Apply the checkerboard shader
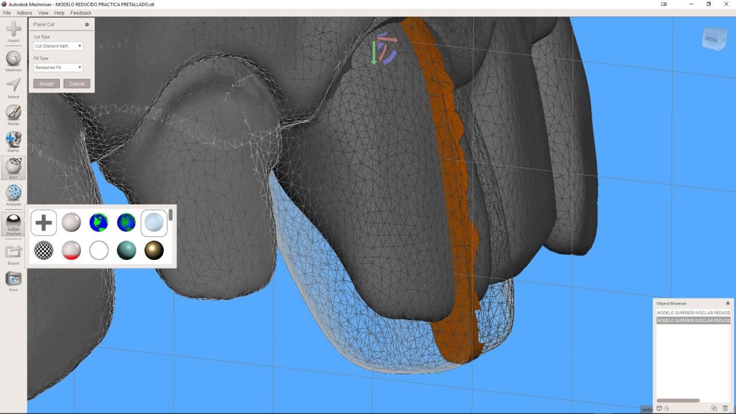This screenshot has width=736, height=414. tap(44, 250)
